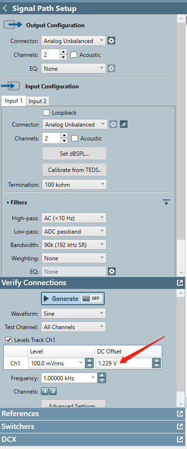Open input connector settings gear
187x449 pixels.
click(x=113, y=124)
